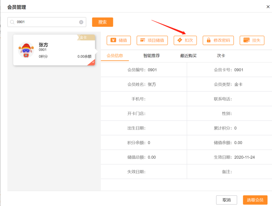Select the 张方 member name
The image size is (272, 206).
(x=43, y=45)
